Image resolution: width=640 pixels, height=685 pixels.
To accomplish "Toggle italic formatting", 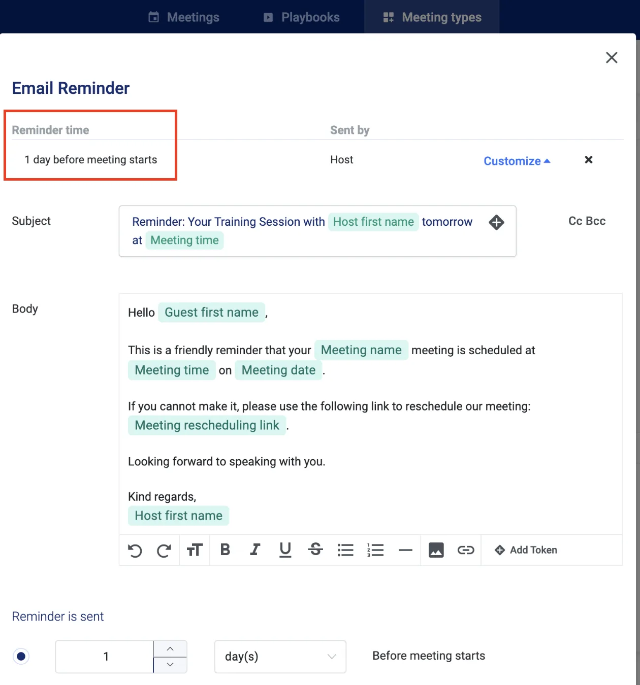I will click(x=255, y=550).
